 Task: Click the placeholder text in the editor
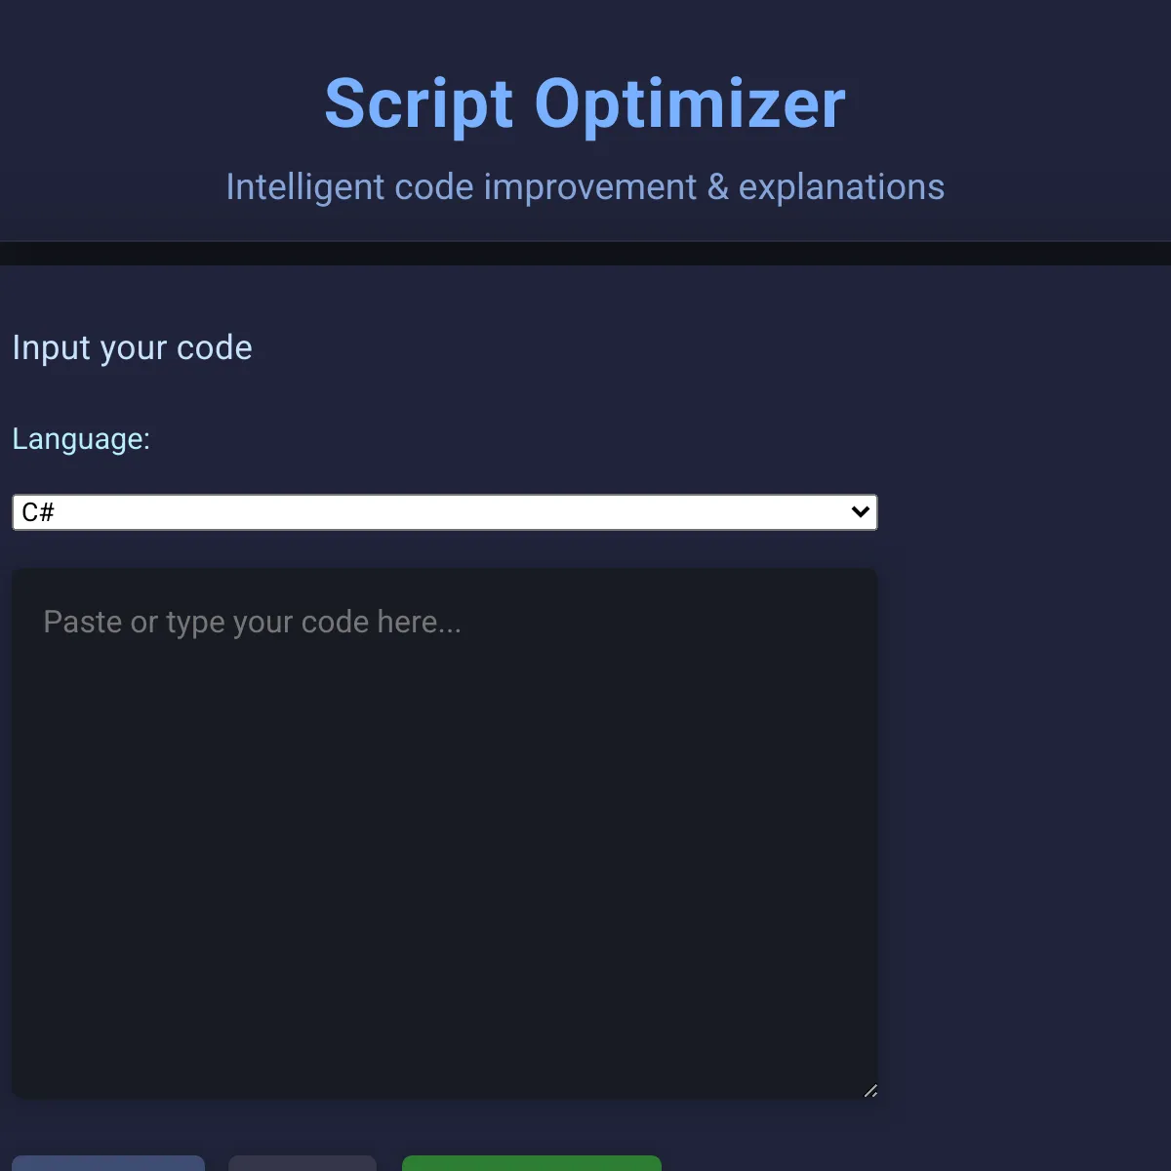coord(252,622)
